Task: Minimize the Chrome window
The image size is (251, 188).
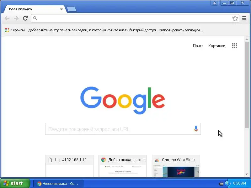Action: coord(224,3)
